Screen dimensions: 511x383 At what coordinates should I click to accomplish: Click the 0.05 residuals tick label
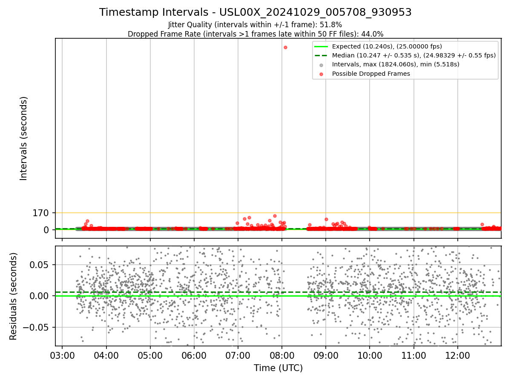(x=40, y=265)
